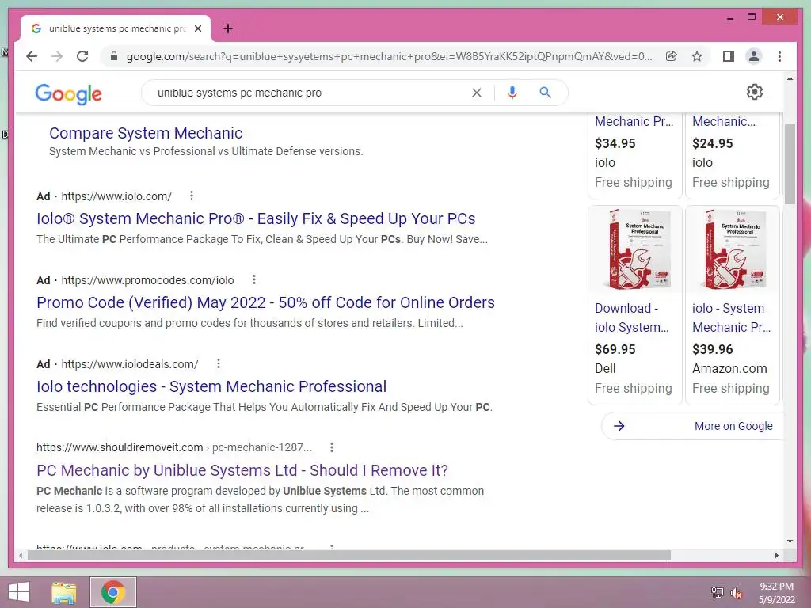View site security lock info

[114, 56]
